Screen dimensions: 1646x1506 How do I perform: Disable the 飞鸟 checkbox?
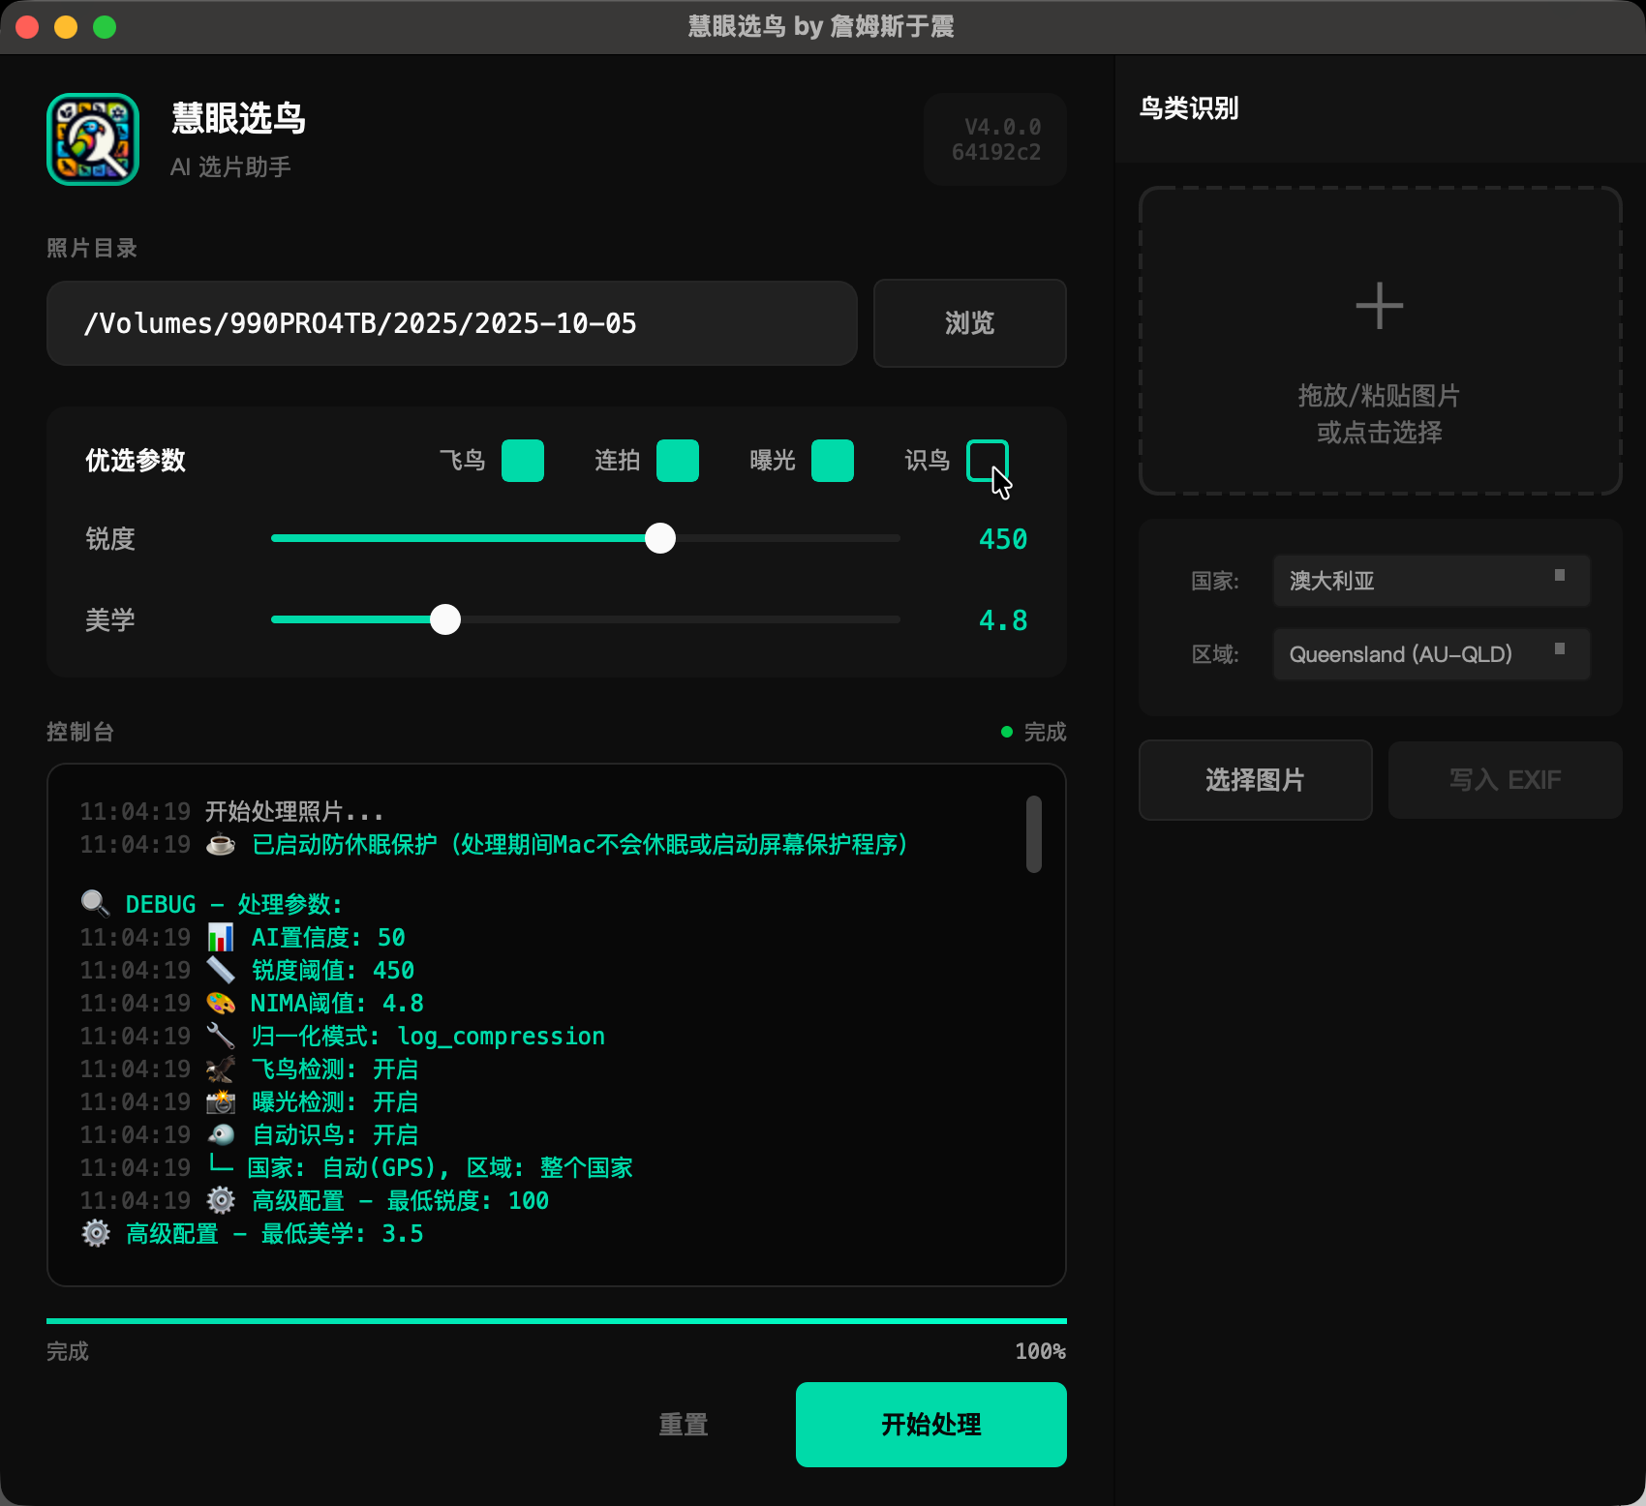coord(522,462)
